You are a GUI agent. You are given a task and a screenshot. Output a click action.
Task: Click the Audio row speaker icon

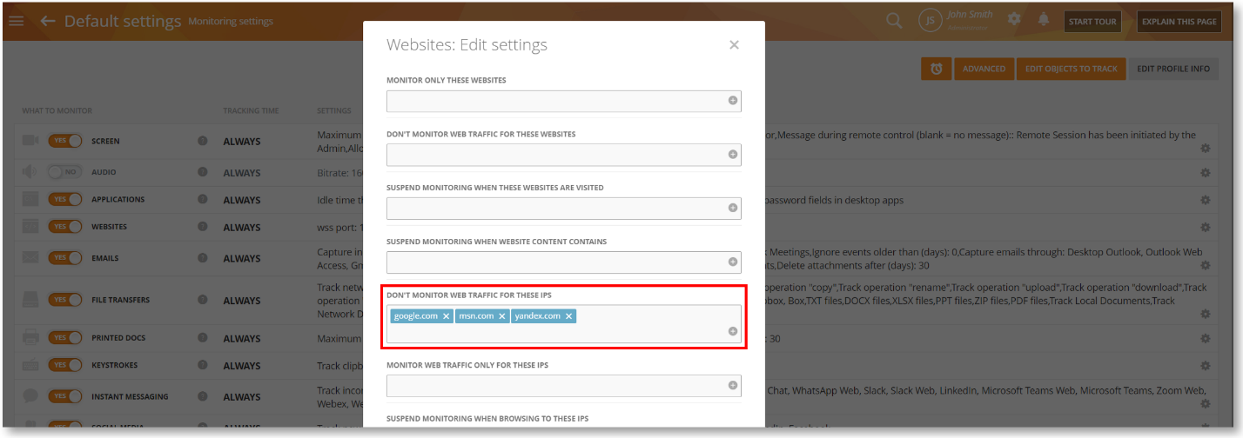(30, 172)
